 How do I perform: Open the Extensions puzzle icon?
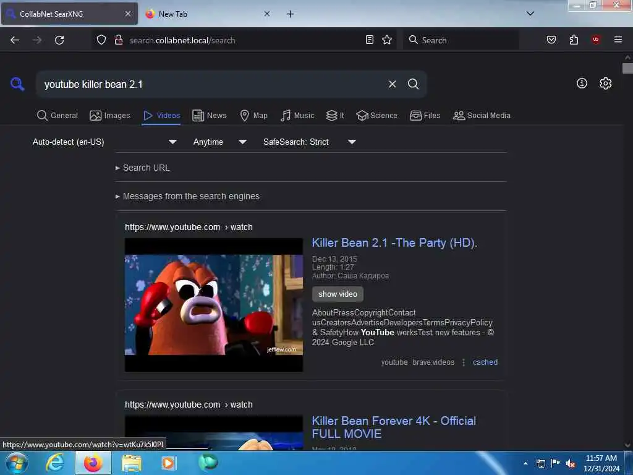[x=574, y=40]
